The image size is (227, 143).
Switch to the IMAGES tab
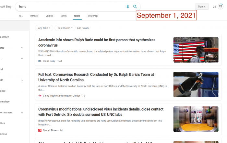point(34,16)
